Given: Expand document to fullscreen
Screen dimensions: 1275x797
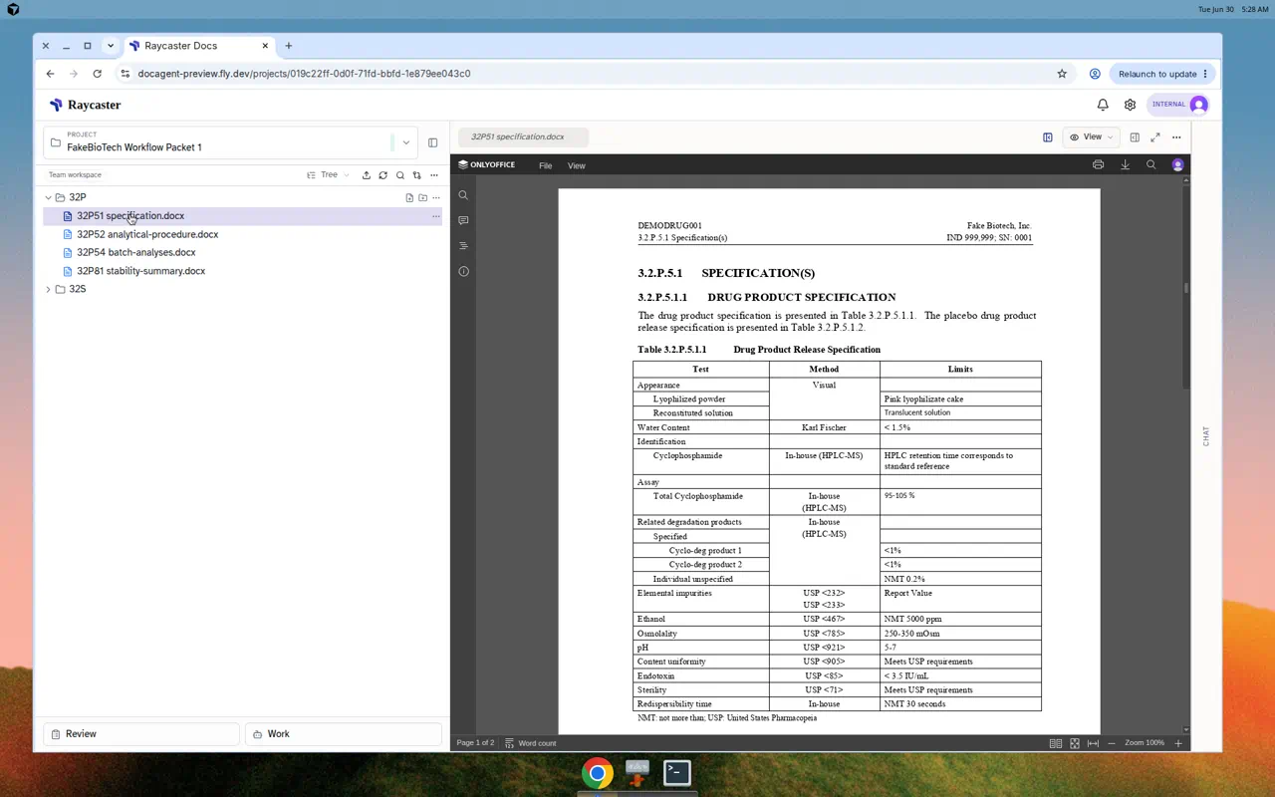Looking at the screenshot, I should pyautogui.click(x=1155, y=137).
